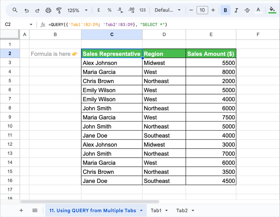Screen dimensions: 280x217
Task: Open the Default font dropdown
Action: coord(168,10)
